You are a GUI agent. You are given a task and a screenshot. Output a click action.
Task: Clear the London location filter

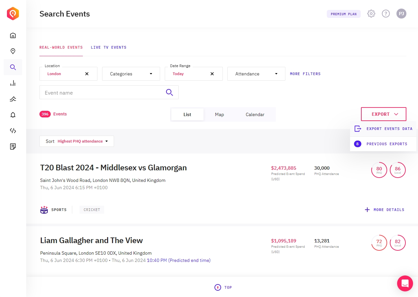point(87,74)
